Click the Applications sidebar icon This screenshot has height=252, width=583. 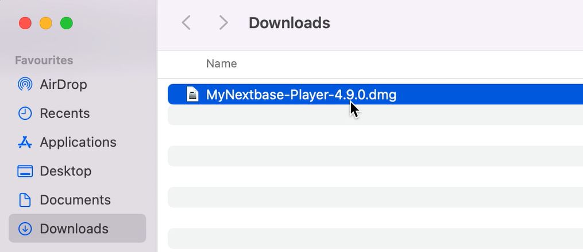tap(25, 142)
